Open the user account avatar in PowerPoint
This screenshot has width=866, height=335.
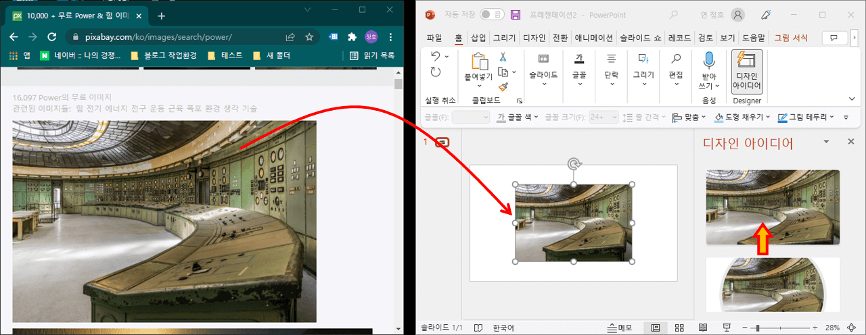(x=737, y=14)
